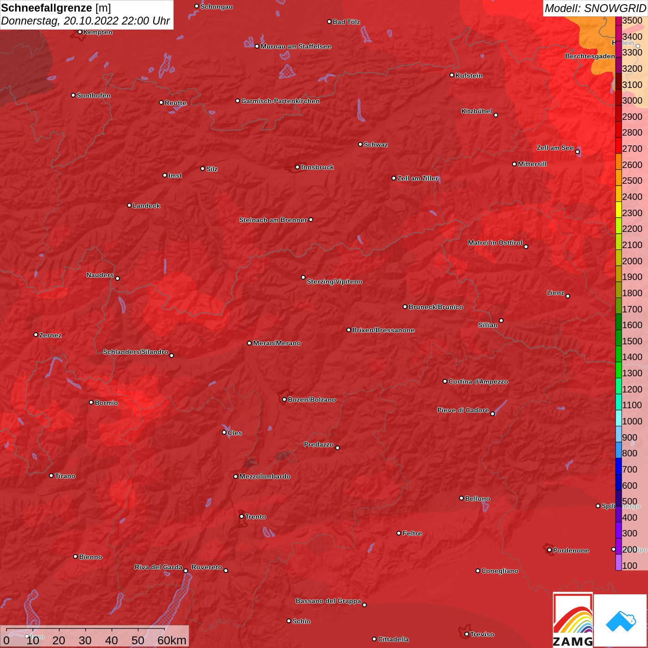
Task: Select Zell am Ziller label
Action: pyautogui.click(x=417, y=178)
